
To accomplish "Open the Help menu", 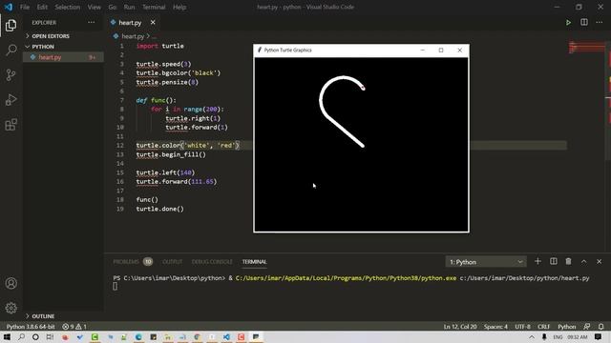I will click(179, 7).
